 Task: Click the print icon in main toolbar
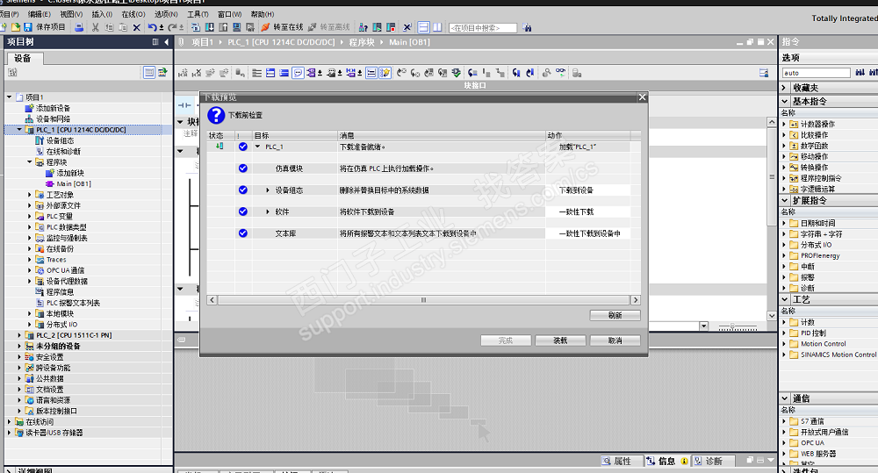(79, 27)
